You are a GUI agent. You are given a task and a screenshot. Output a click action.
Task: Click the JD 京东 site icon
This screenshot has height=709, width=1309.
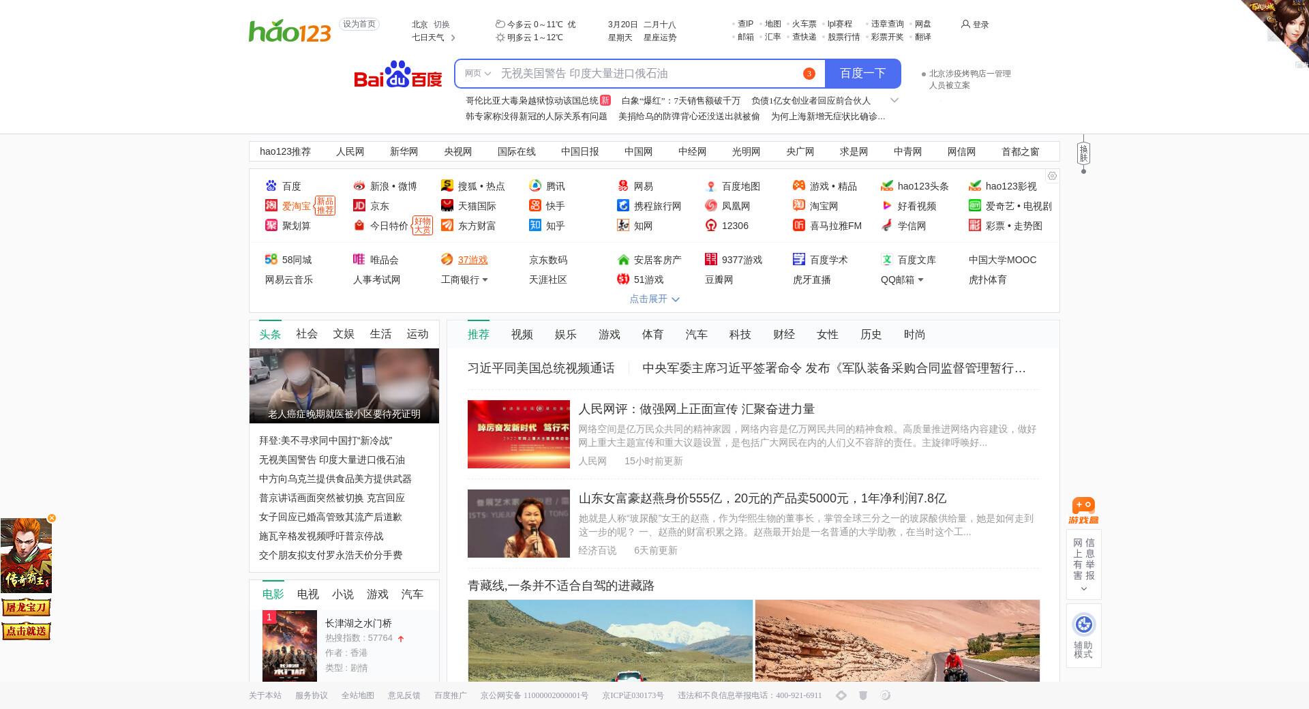pos(359,206)
